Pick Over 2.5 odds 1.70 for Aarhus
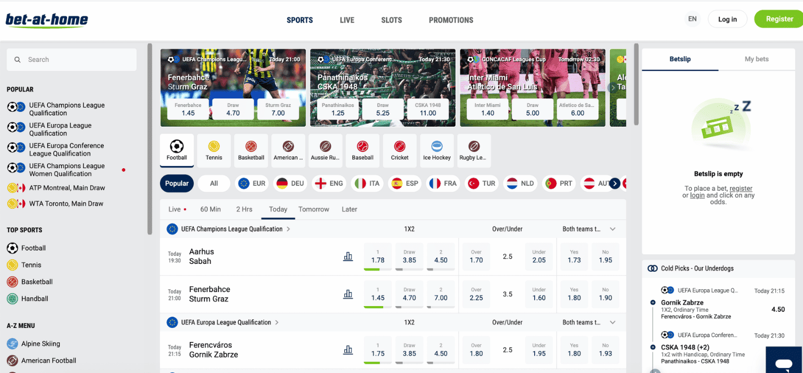Viewport: 803px width, 373px height. tap(476, 257)
